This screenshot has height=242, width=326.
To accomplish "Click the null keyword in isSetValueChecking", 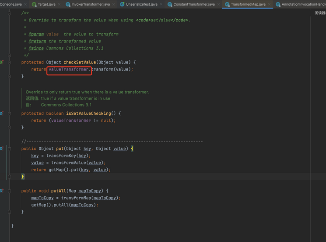I will click(x=106, y=121).
